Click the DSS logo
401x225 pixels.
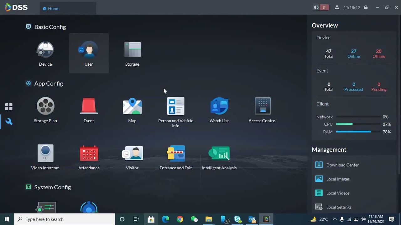point(16,7)
